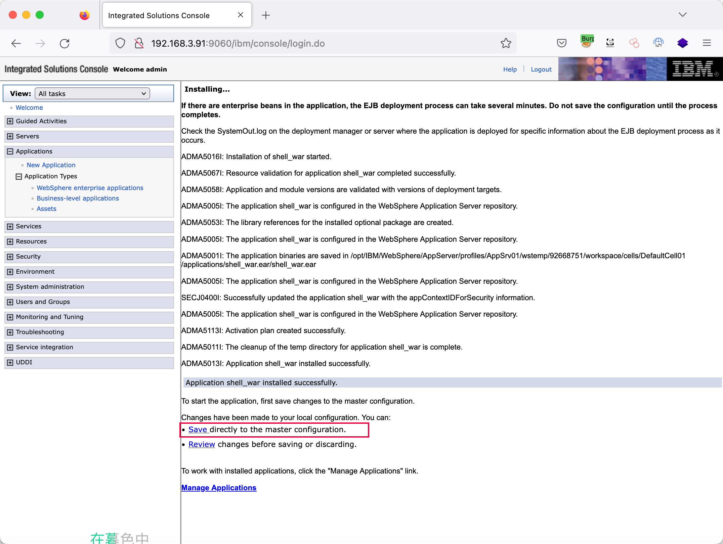Viewport: 723px width, 544px height.
Task: Collapse the Applications section
Action: pos(10,151)
